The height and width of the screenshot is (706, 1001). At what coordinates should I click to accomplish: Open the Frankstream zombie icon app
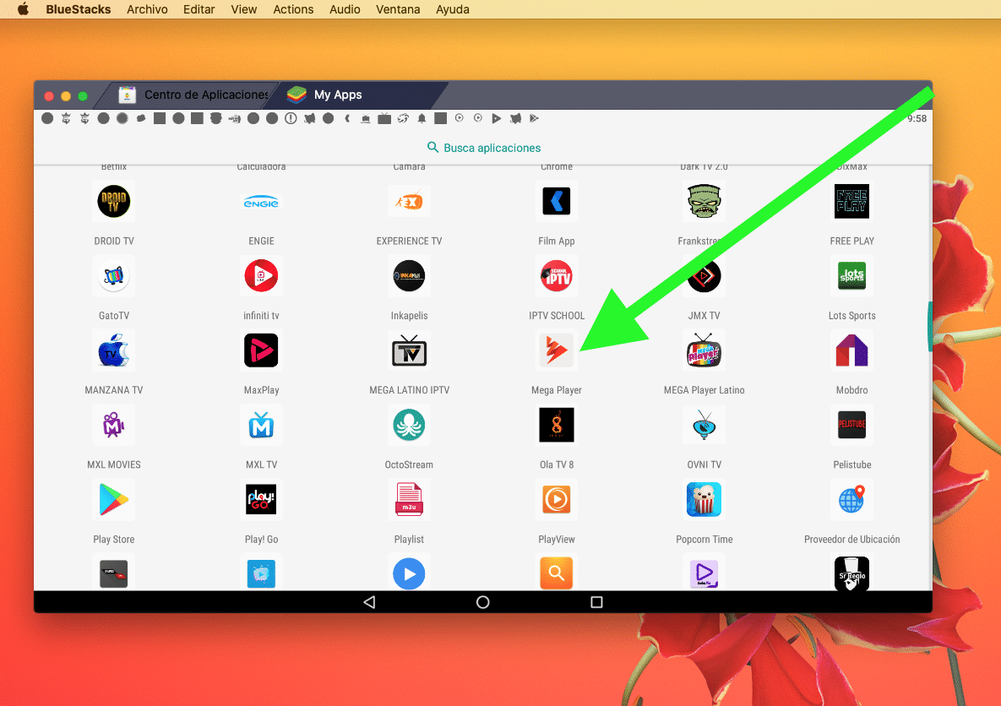tap(704, 202)
